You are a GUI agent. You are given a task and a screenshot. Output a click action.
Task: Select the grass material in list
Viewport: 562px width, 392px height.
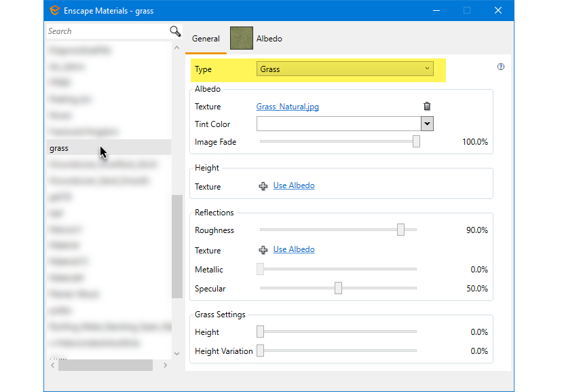[59, 148]
